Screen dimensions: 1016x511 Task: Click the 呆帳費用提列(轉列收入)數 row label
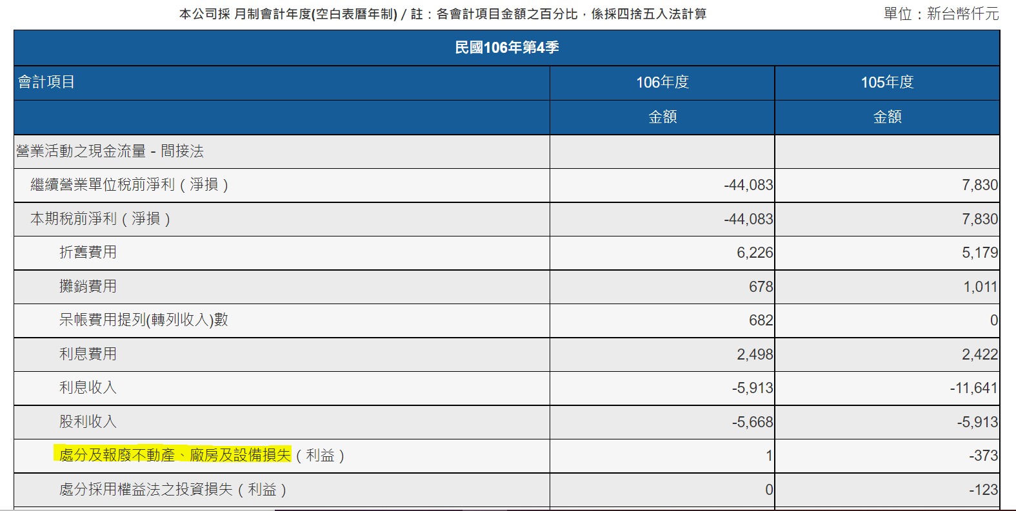pyautogui.click(x=143, y=320)
